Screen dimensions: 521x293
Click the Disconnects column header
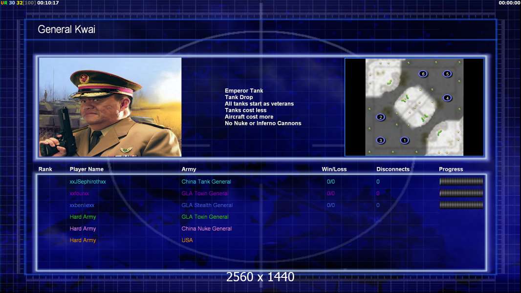pyautogui.click(x=393, y=169)
